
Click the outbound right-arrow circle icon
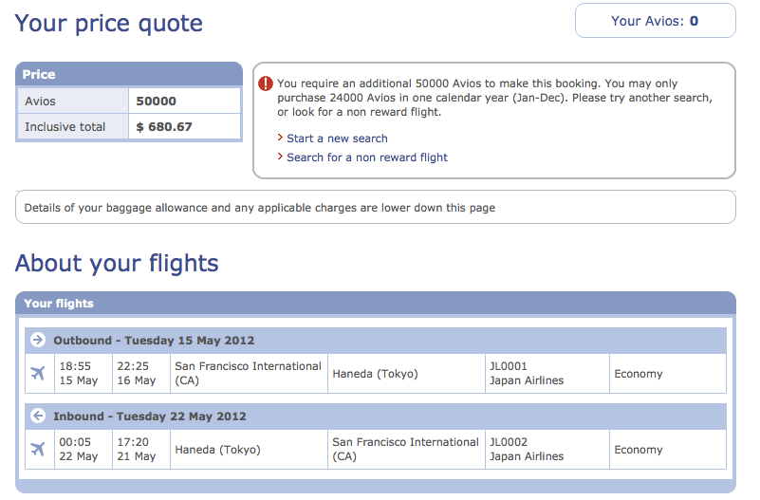point(38,340)
